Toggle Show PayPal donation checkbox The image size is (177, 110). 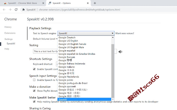[34, 91]
